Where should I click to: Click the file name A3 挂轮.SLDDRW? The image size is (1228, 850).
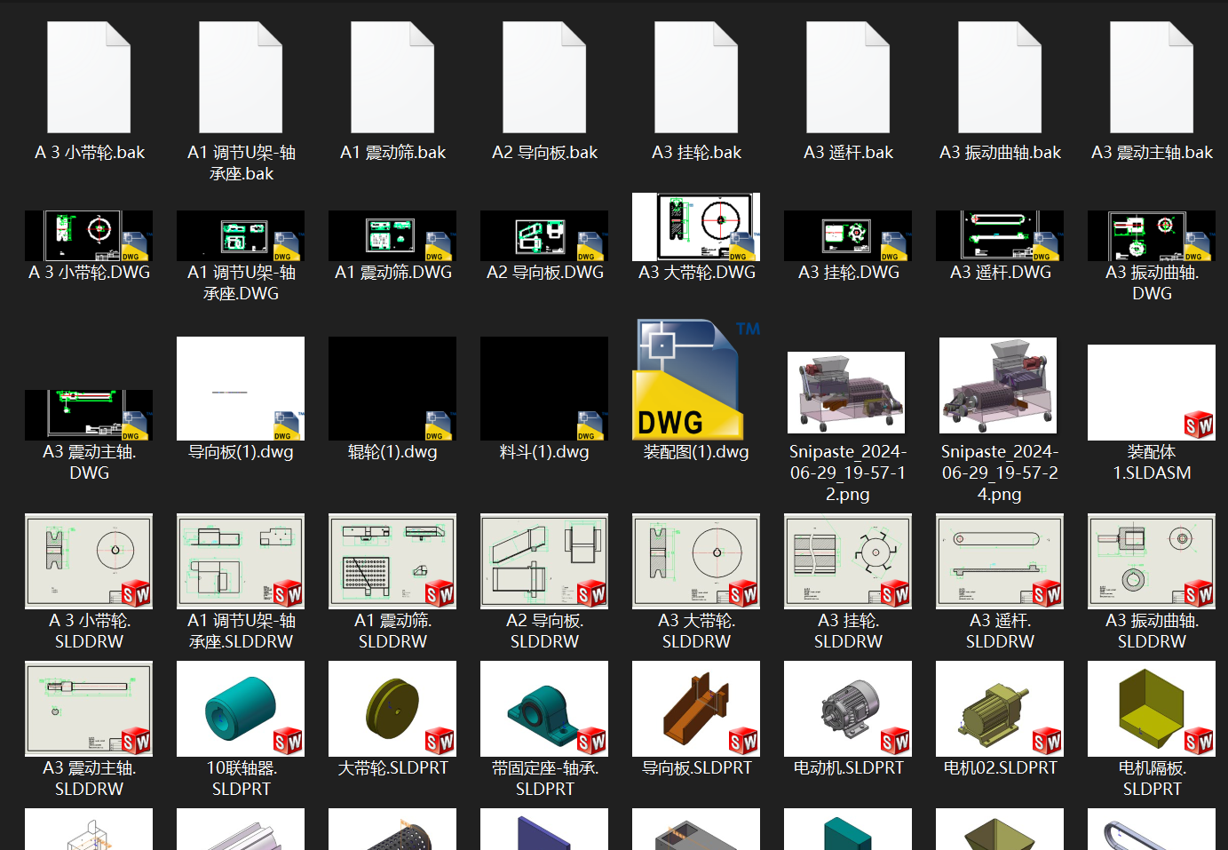(848, 631)
